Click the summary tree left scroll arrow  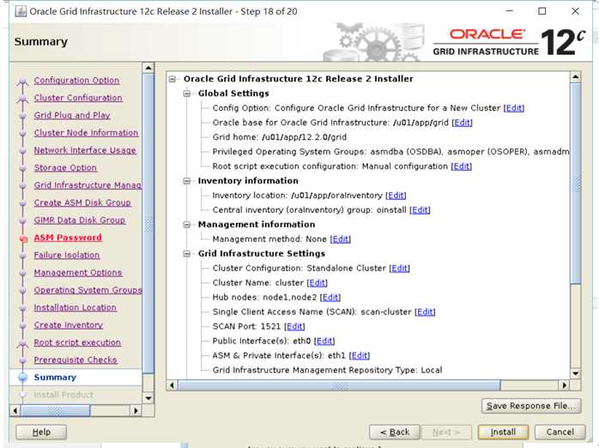point(172,385)
